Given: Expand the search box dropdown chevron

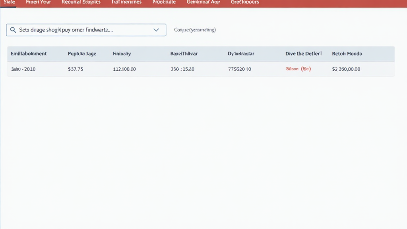Looking at the screenshot, I should click(156, 30).
